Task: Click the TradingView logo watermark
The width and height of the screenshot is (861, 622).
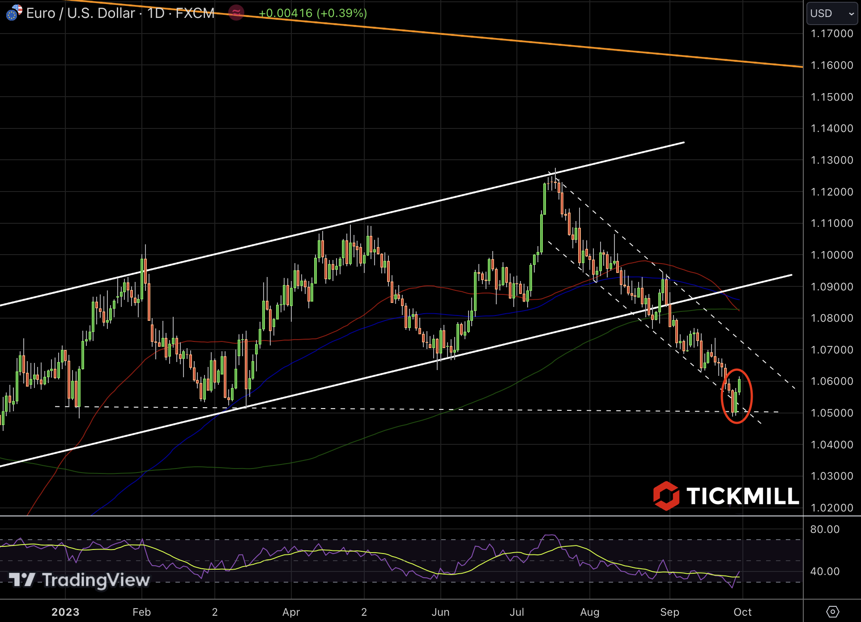Action: (x=79, y=580)
